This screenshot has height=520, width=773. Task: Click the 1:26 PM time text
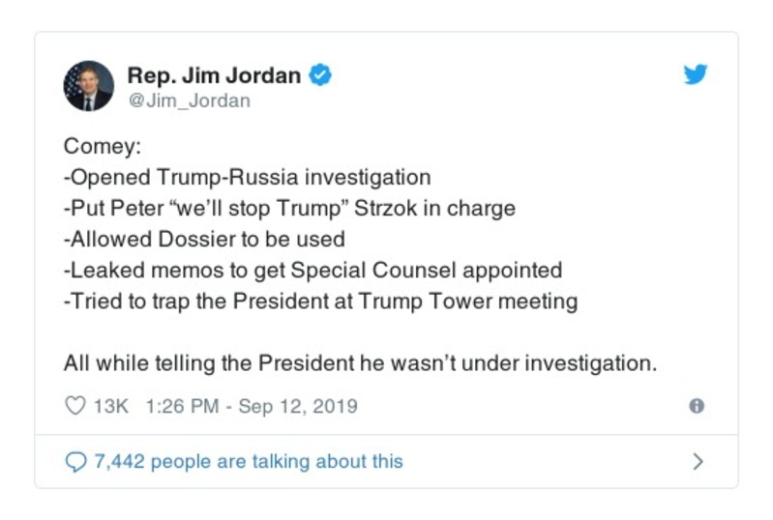pyautogui.click(x=181, y=406)
